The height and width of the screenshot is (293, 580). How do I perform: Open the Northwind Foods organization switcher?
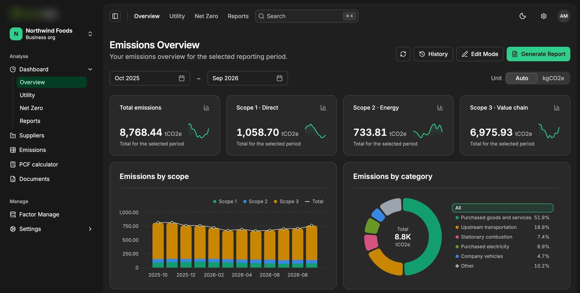pyautogui.click(x=51, y=34)
